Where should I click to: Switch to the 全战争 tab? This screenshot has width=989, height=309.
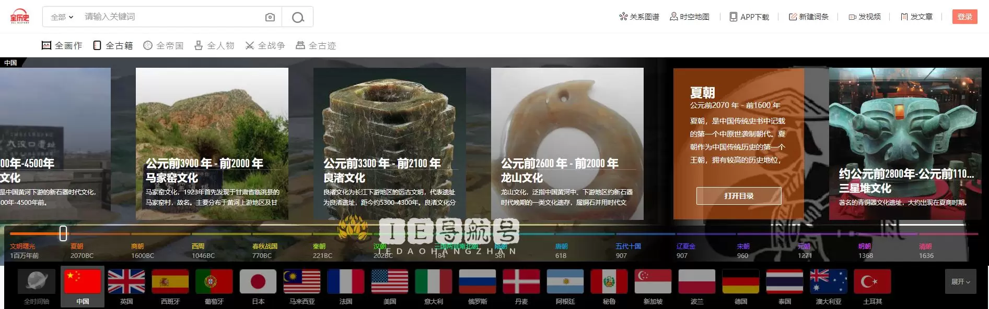[265, 45]
